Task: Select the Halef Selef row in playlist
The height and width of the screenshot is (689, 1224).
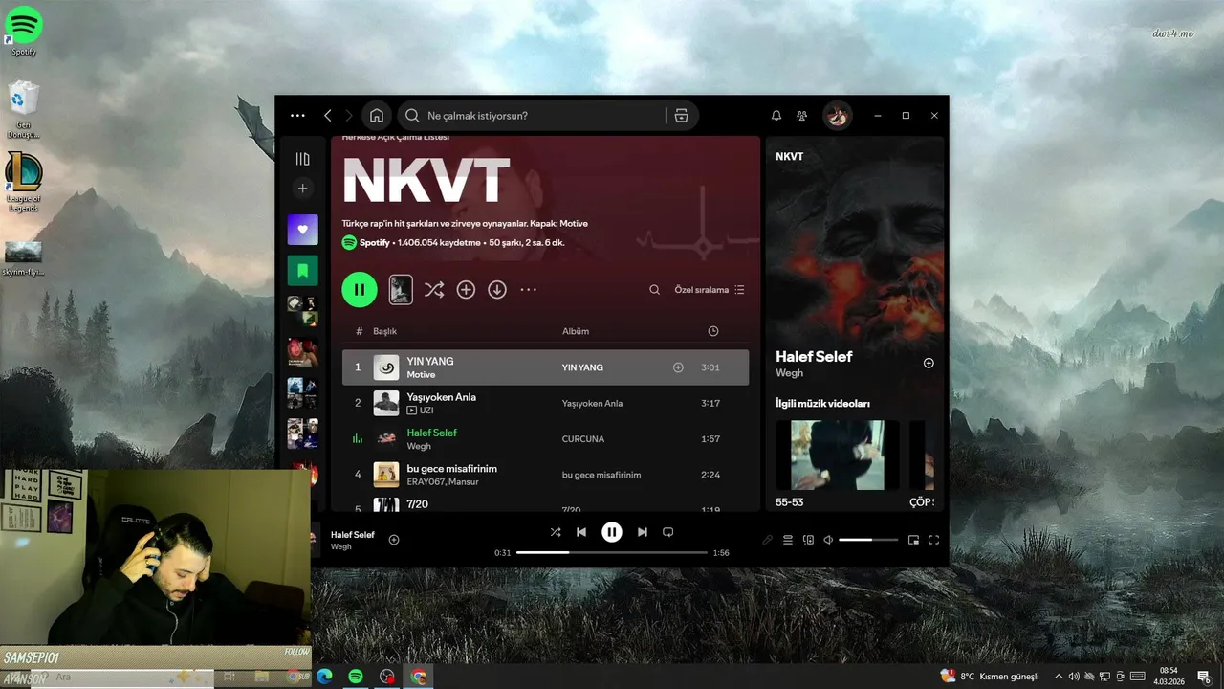Action: tap(545, 439)
